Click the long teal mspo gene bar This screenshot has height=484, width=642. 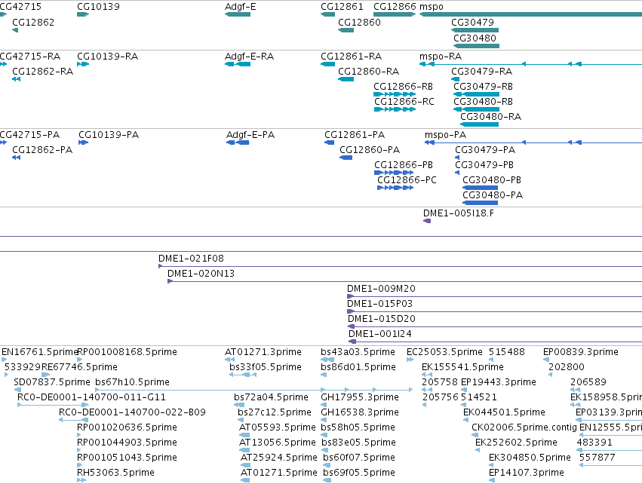[530, 14]
